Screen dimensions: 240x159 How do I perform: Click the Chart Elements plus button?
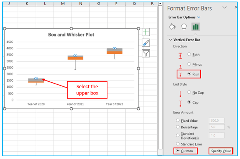[x=146, y=32]
